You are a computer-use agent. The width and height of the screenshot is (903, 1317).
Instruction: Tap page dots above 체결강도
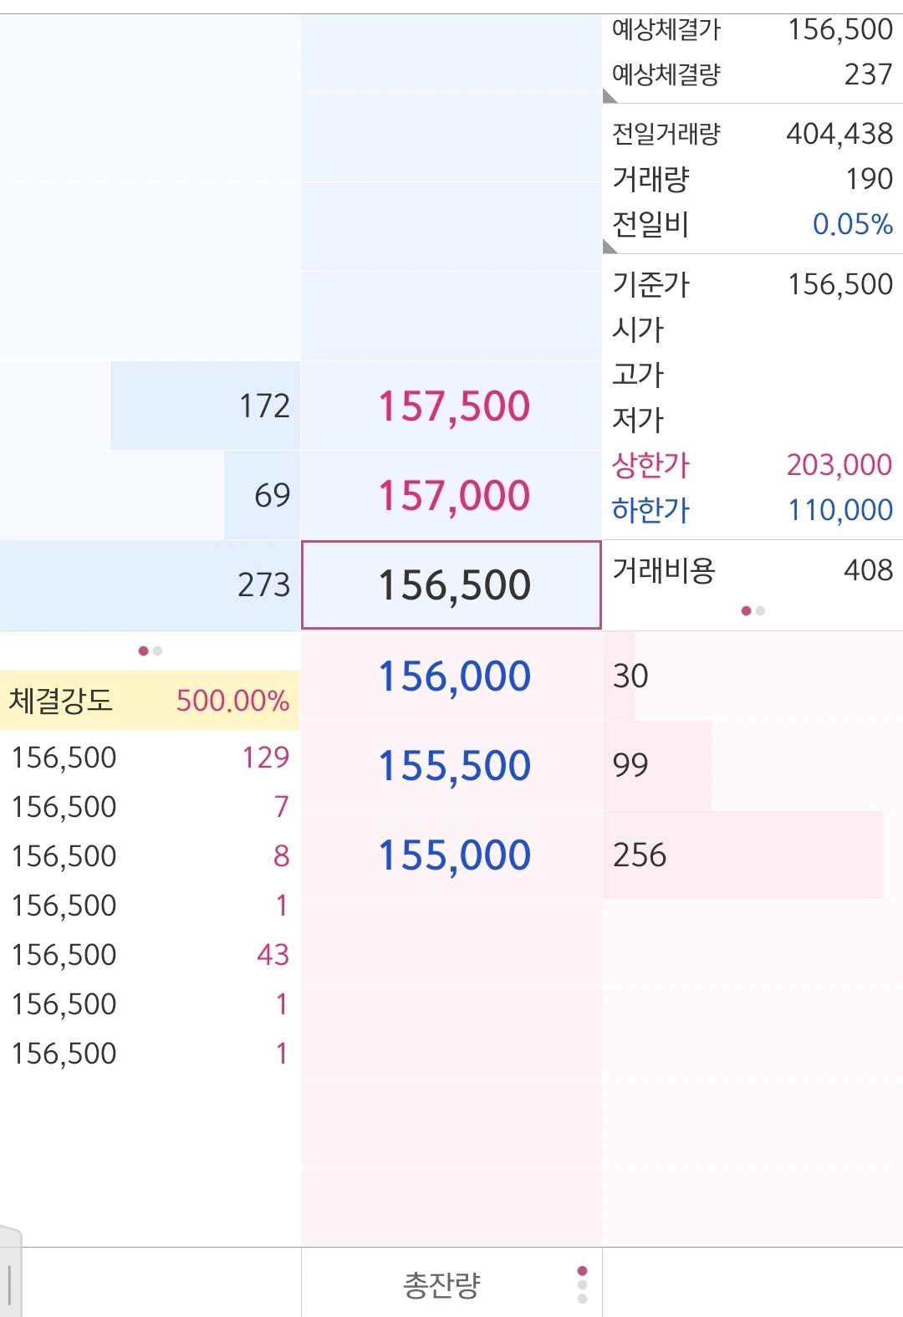pyautogui.click(x=150, y=651)
